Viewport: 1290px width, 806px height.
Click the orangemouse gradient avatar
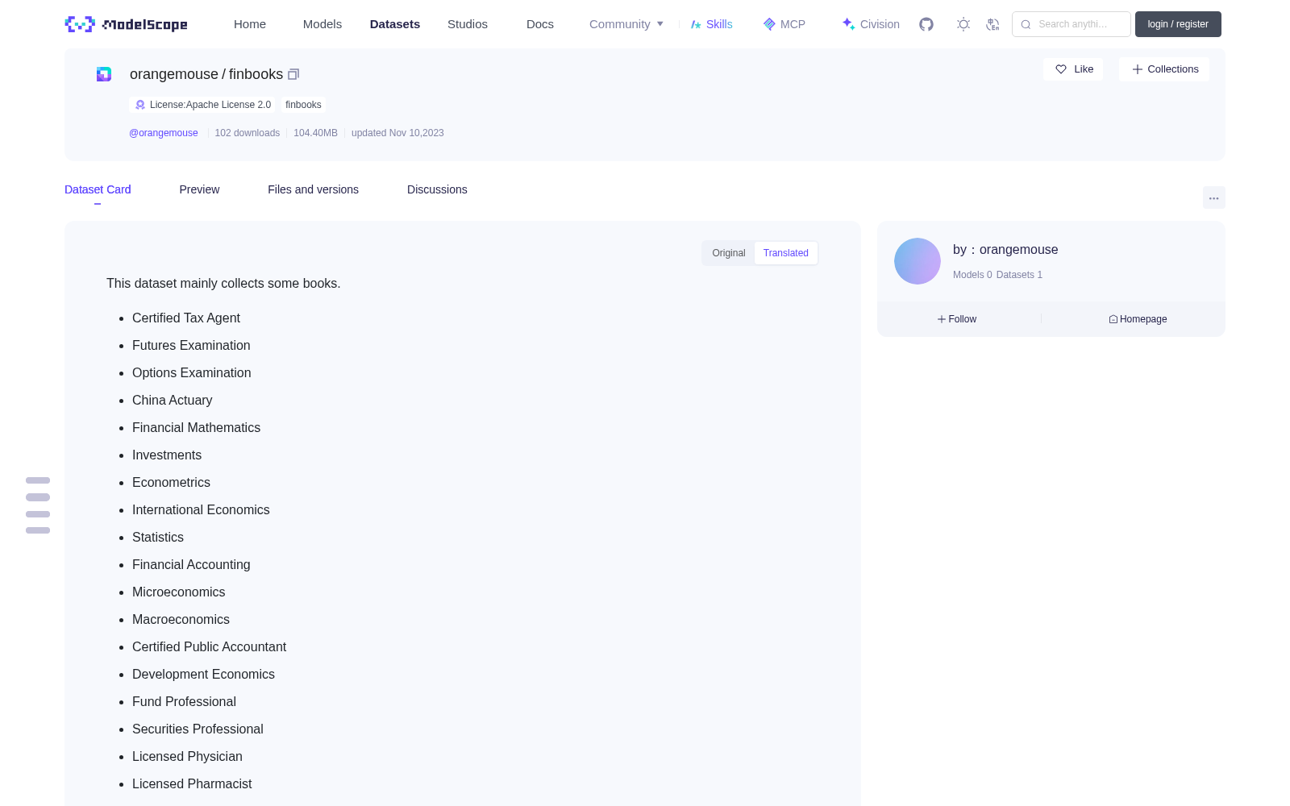coord(918,261)
